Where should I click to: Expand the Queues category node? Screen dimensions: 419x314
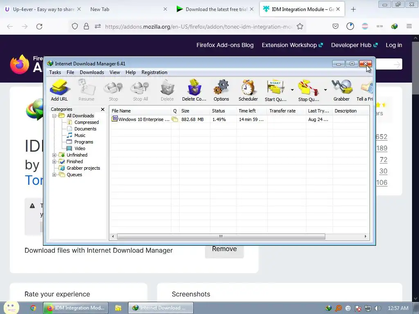pyautogui.click(x=54, y=175)
